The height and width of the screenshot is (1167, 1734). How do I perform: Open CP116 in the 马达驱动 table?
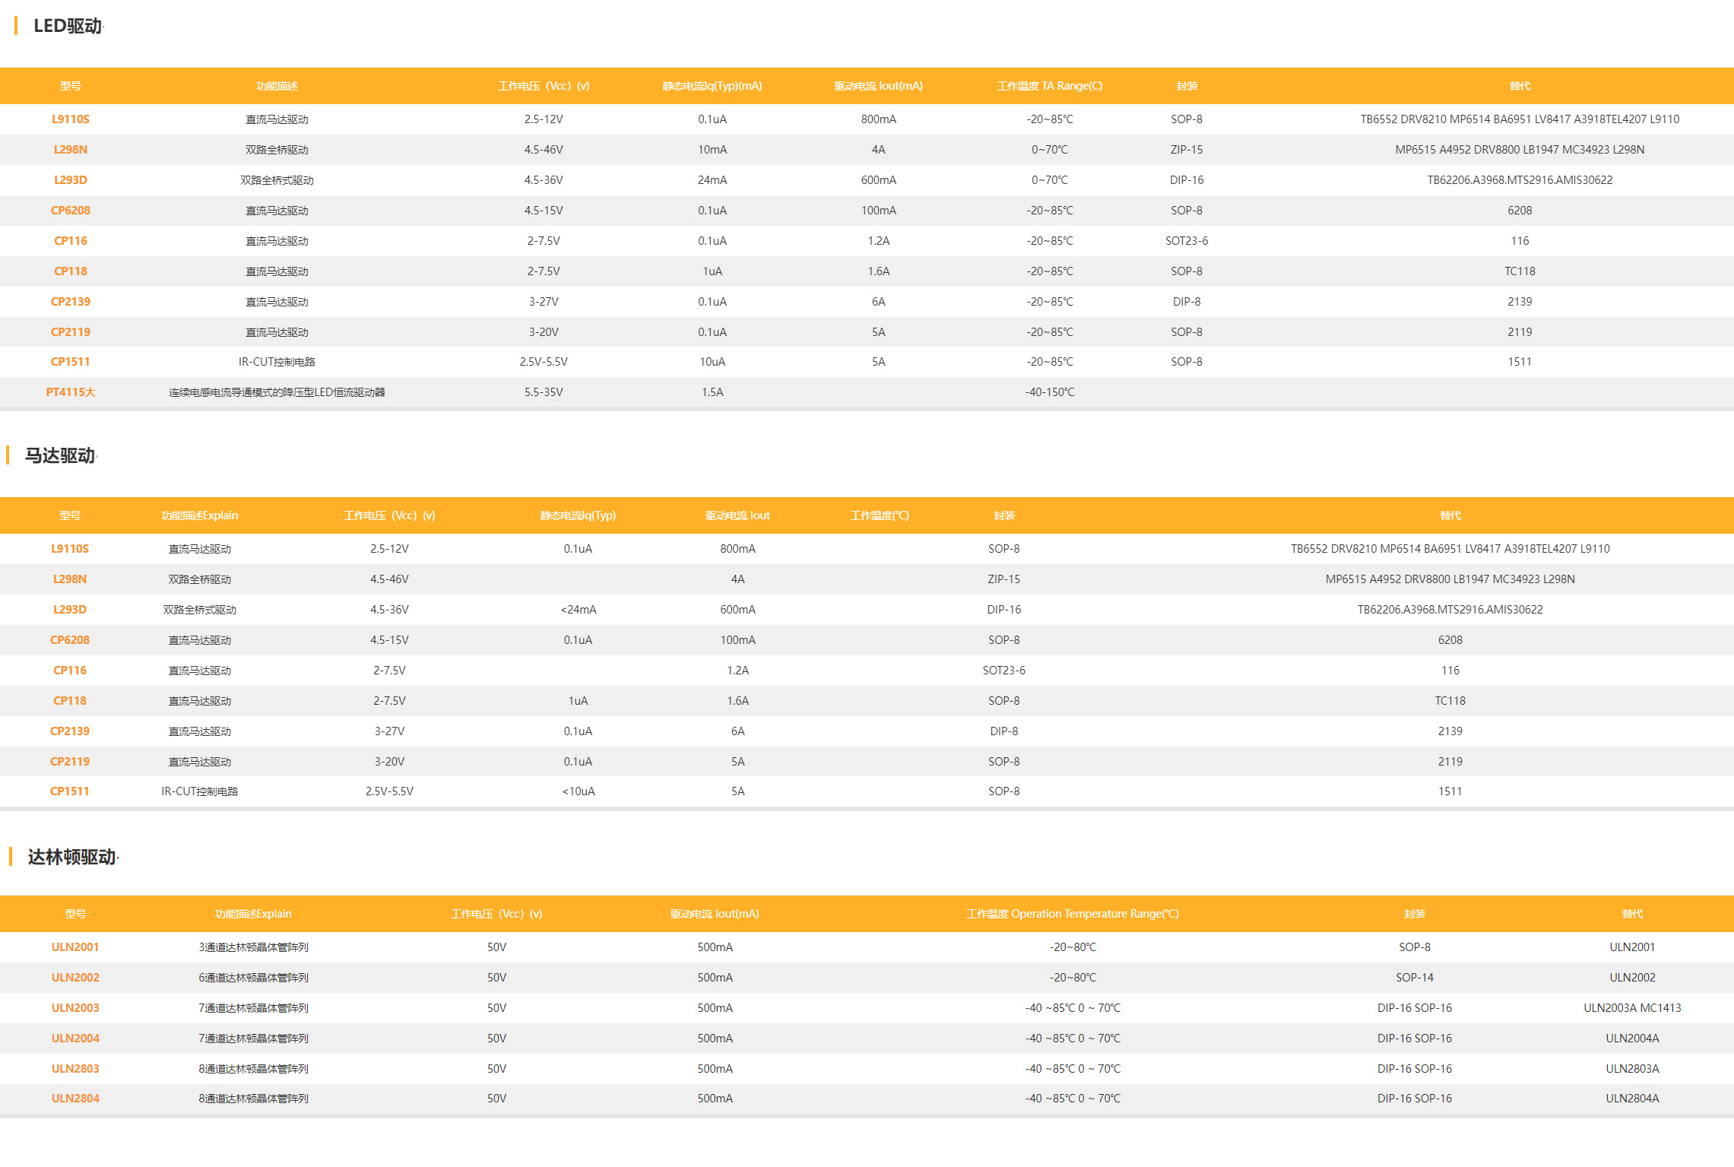70,671
